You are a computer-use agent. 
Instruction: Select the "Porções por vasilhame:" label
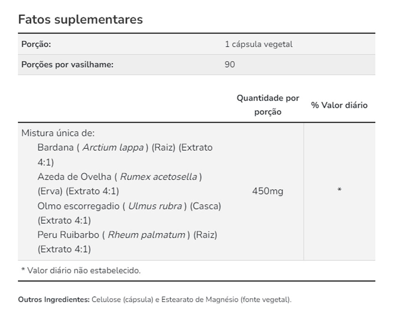(x=68, y=65)
